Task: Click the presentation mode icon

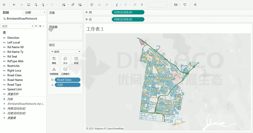Action: click(185, 5)
